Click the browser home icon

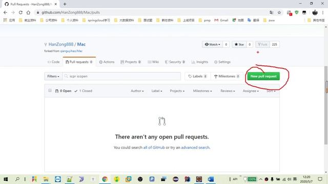(28, 12)
